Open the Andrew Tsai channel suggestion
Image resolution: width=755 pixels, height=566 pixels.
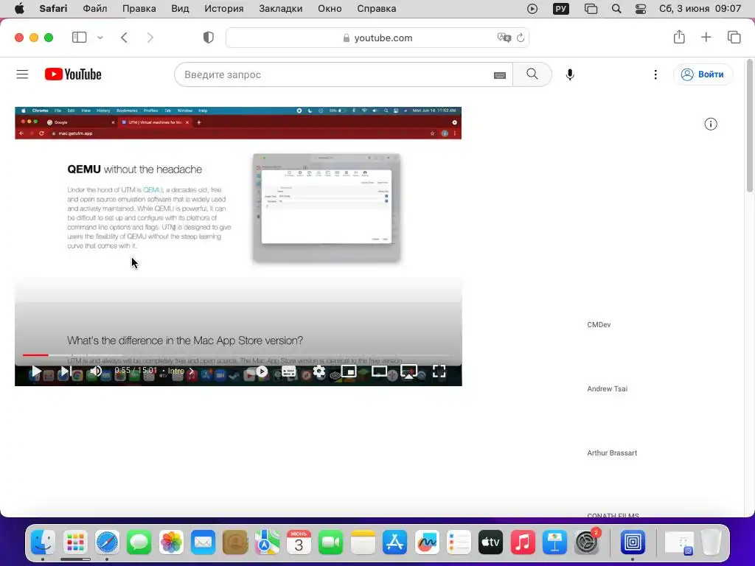pos(608,388)
